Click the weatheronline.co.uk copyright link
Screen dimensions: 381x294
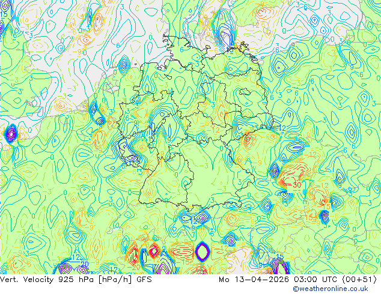[x=331, y=289]
